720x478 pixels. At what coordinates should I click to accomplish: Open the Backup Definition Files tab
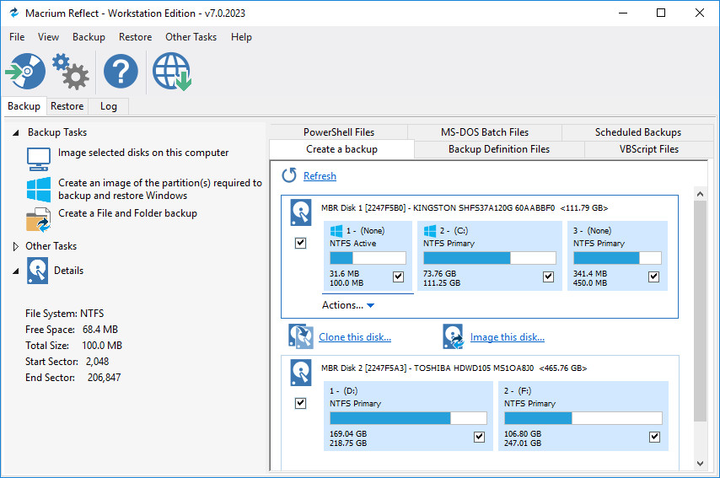click(499, 149)
